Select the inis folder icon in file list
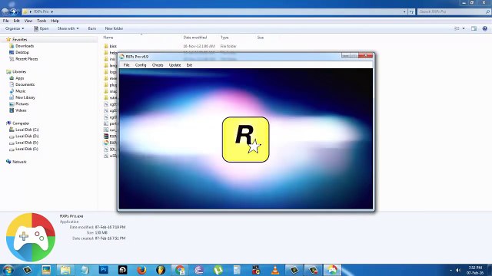 tap(106, 59)
